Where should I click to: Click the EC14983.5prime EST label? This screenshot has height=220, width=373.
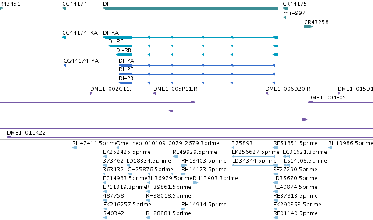[125, 179]
